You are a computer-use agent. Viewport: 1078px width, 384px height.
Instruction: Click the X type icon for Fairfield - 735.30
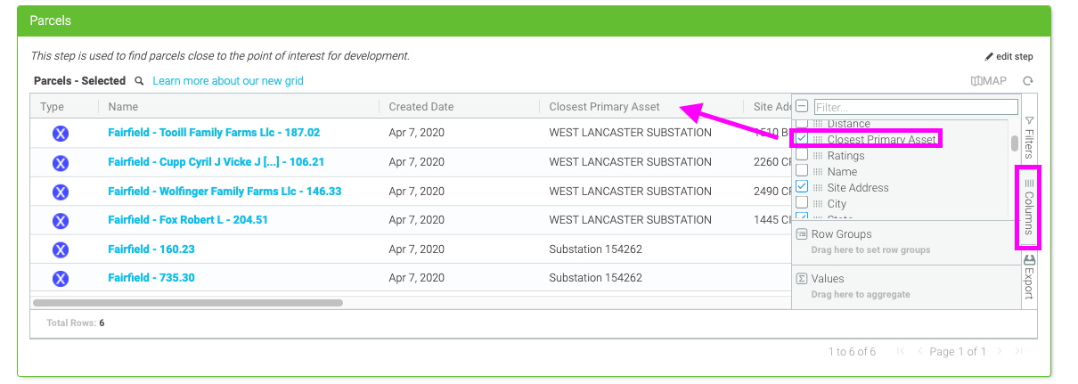(x=61, y=279)
